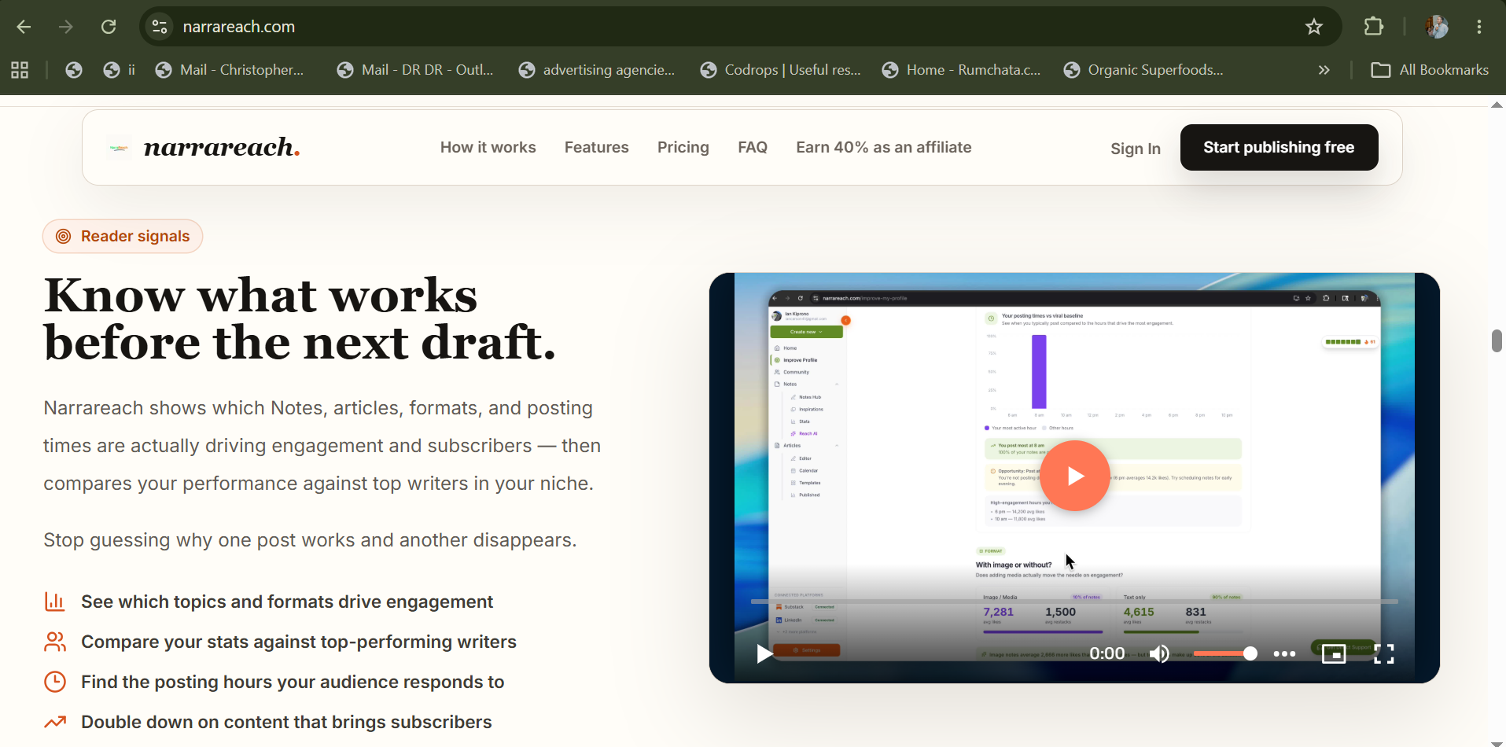1506x747 pixels.
Task: Click the page vertical scrollbar thumb
Action: (1497, 340)
